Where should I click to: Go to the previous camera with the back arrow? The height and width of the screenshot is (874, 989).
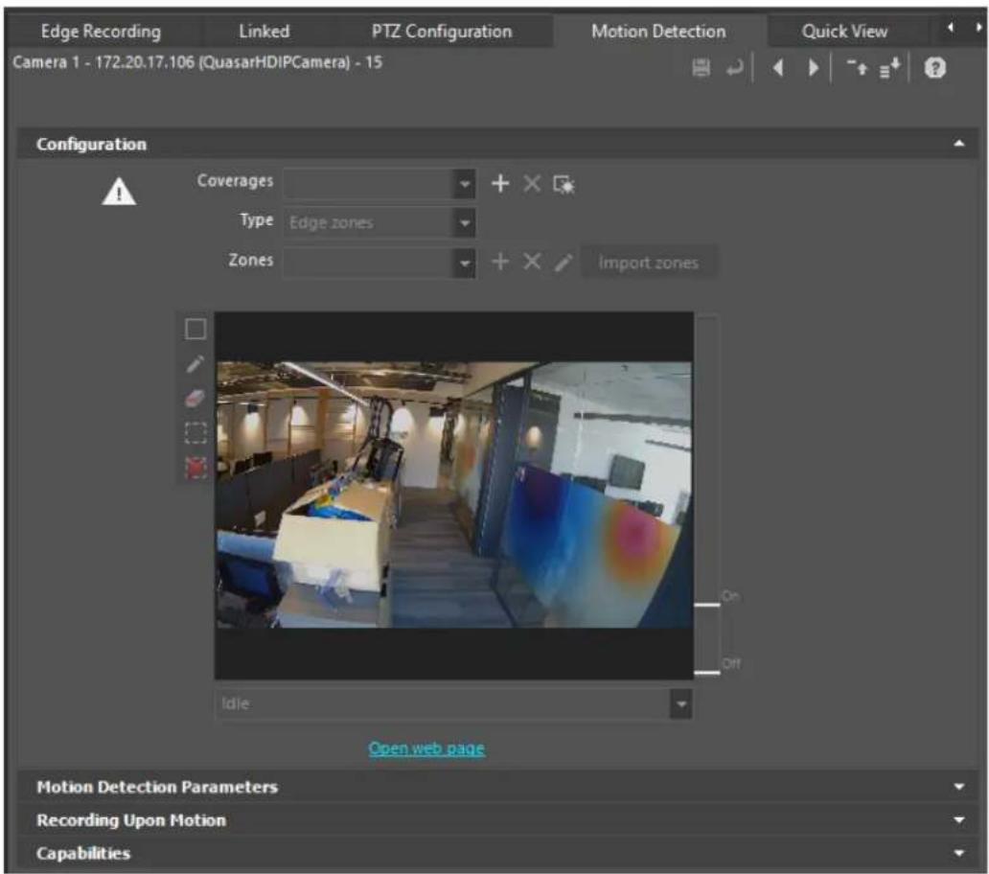coord(778,67)
